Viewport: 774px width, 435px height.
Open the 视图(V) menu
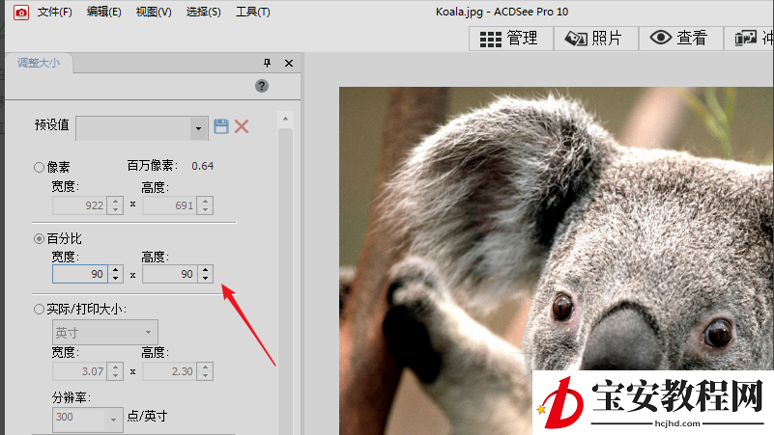(154, 12)
